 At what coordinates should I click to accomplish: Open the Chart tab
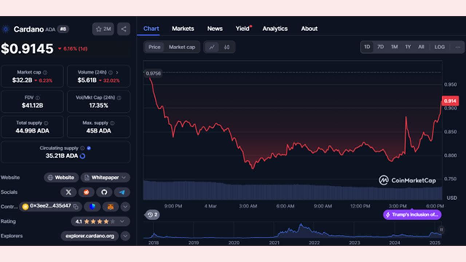click(151, 28)
